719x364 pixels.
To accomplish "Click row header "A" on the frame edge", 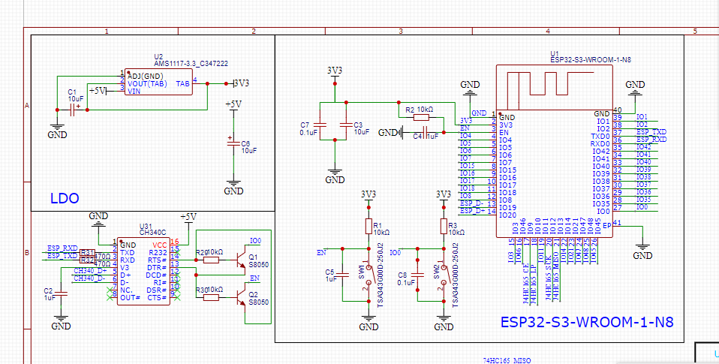I will pyautogui.click(x=26, y=106).
